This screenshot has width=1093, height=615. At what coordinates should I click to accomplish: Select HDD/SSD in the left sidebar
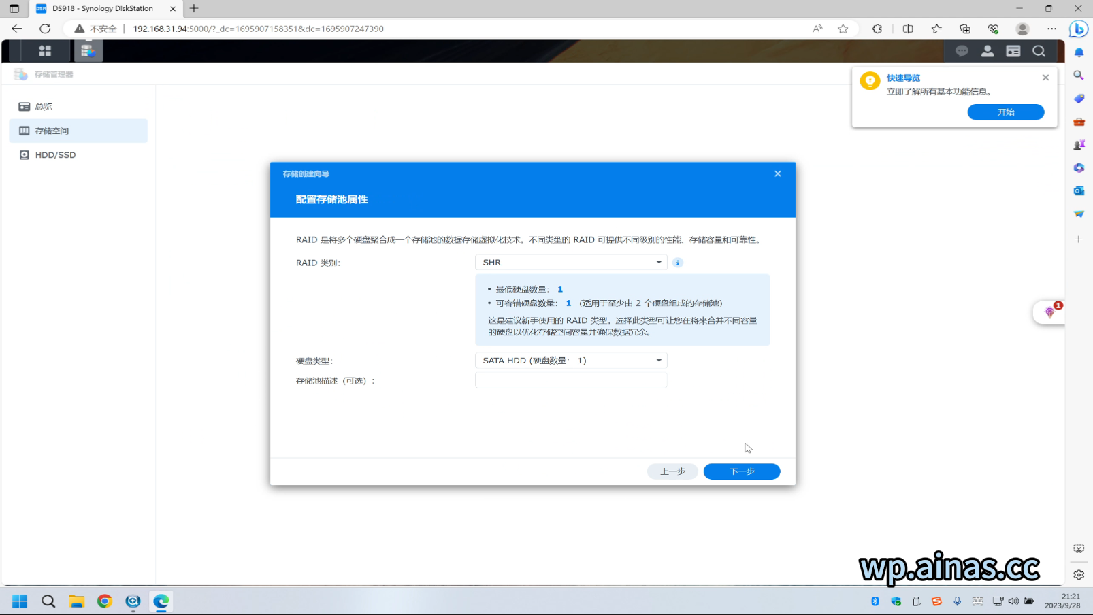(x=54, y=154)
